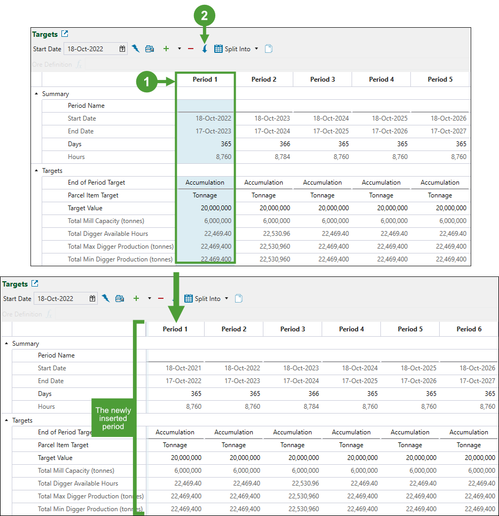The width and height of the screenshot is (499, 516).
Task: Open dropdown arrow next to upper plus icon
Action: pos(180,49)
